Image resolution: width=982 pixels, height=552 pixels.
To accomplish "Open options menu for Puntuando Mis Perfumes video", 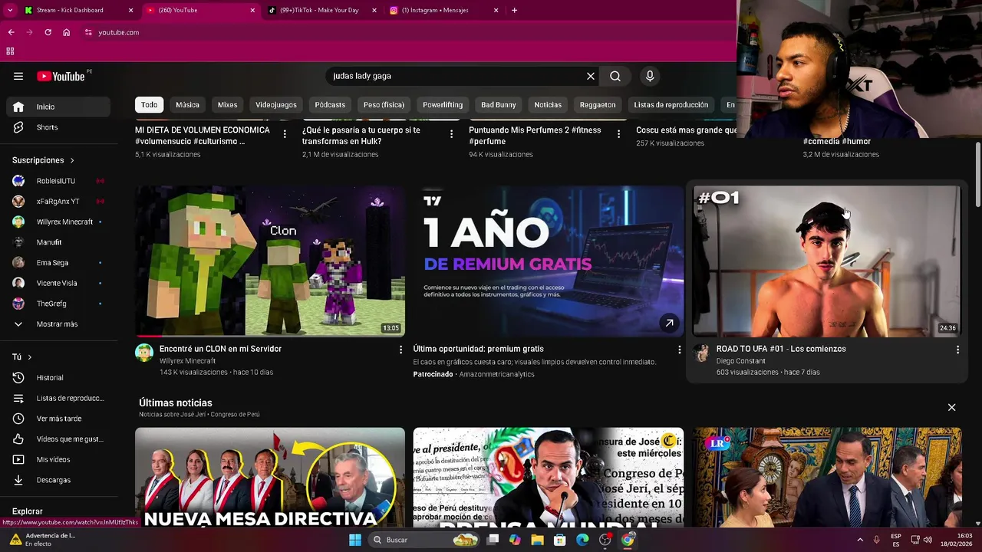I will tap(618, 134).
